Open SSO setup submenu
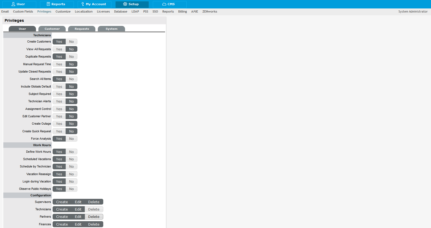The image size is (431, 228). tap(155, 12)
